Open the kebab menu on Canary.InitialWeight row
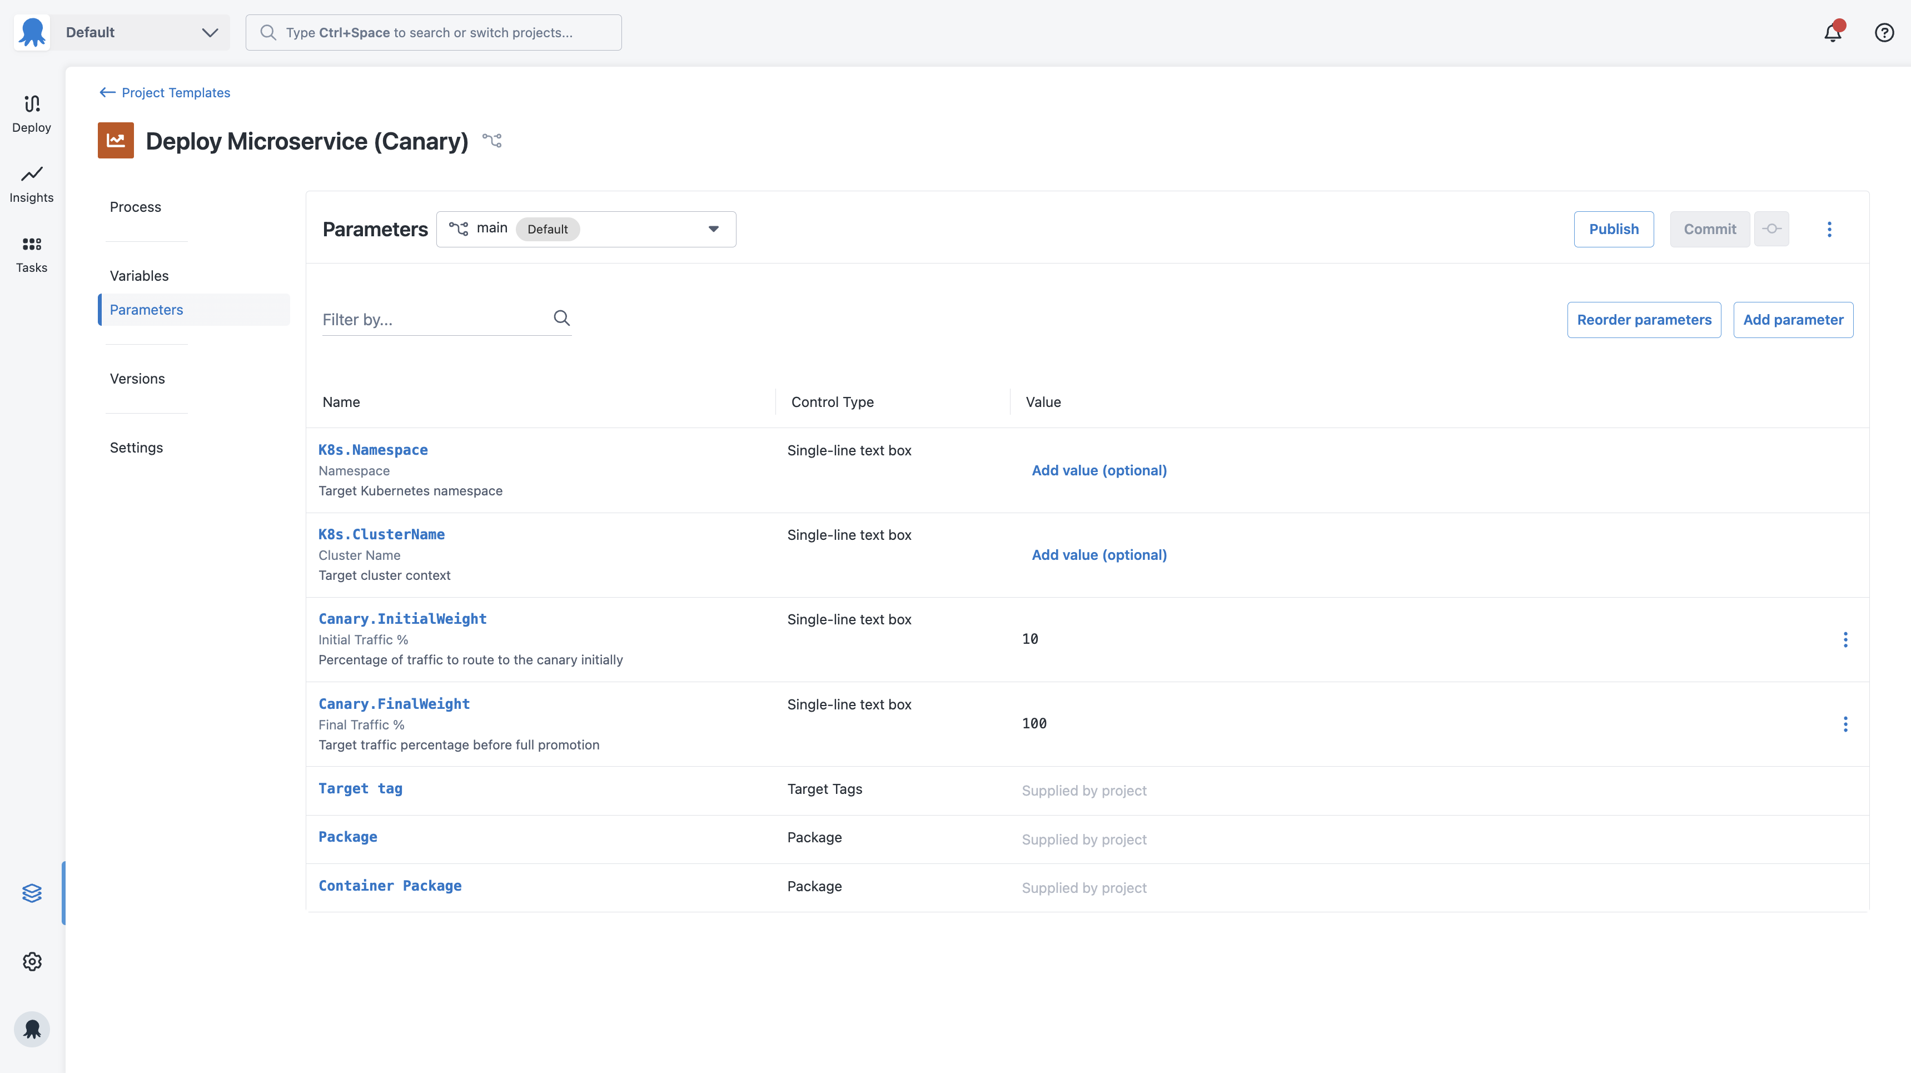The height and width of the screenshot is (1073, 1911). click(x=1845, y=640)
